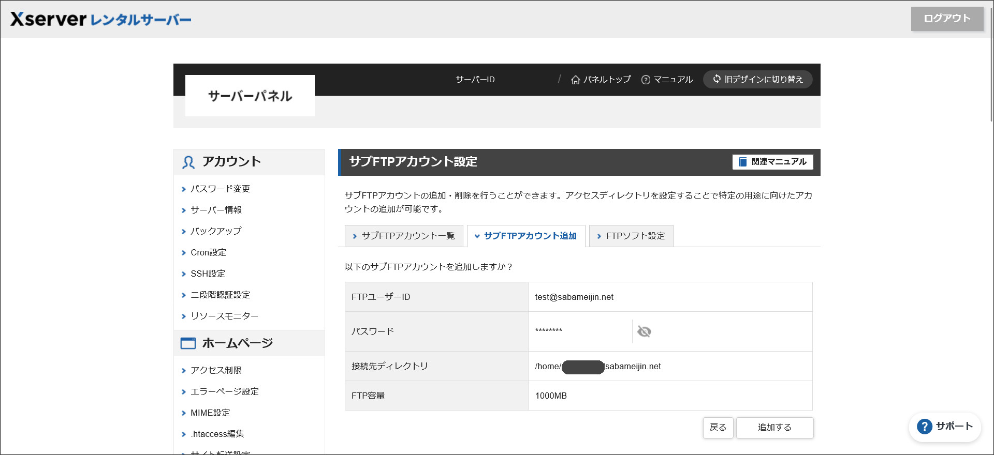The image size is (994, 455).
Task: Click the サポート help bubble
Action: (x=945, y=427)
